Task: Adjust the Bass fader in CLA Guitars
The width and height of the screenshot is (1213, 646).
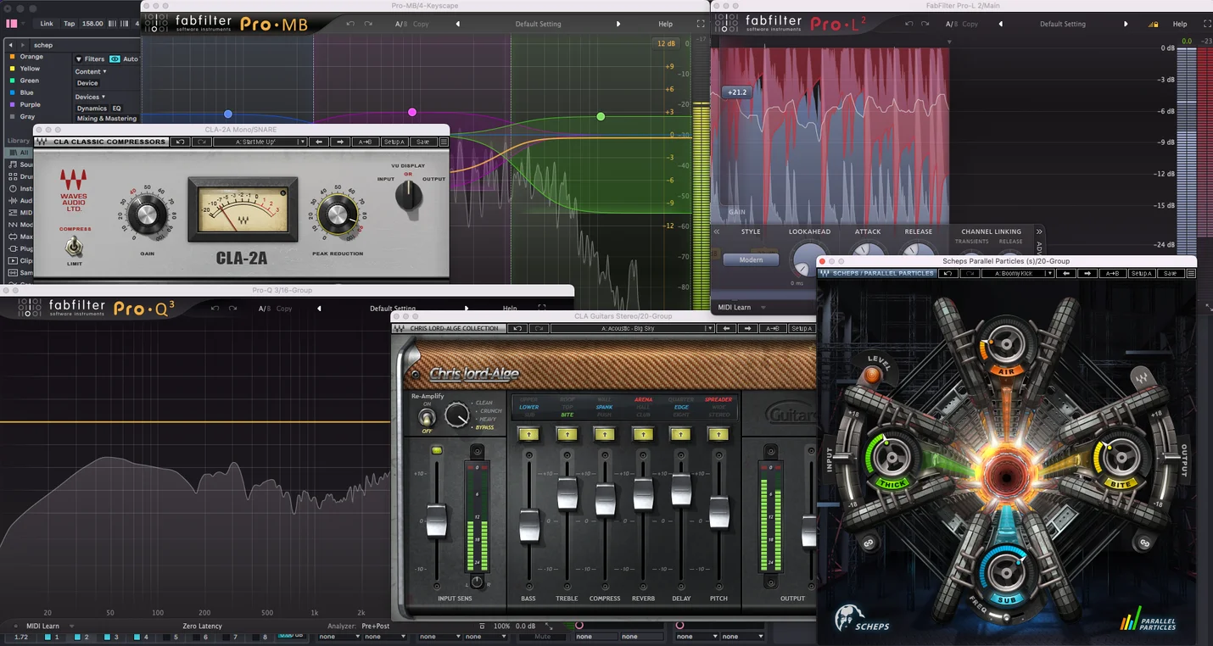Action: (529, 526)
